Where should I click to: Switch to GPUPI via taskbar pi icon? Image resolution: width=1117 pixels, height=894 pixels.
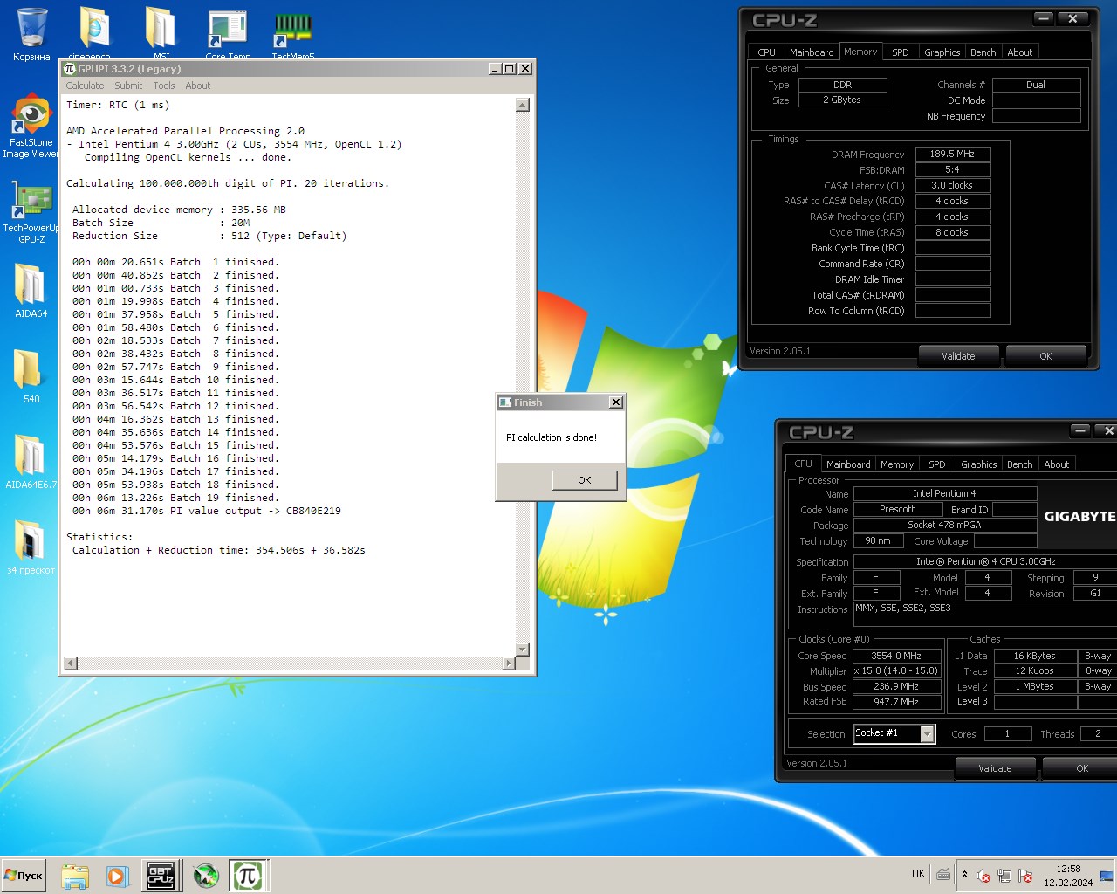point(248,876)
